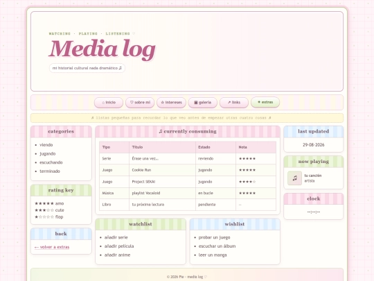Click the WATCHING PLAYING LISTENING subtitle
The width and height of the screenshot is (374, 281).
pos(92,34)
